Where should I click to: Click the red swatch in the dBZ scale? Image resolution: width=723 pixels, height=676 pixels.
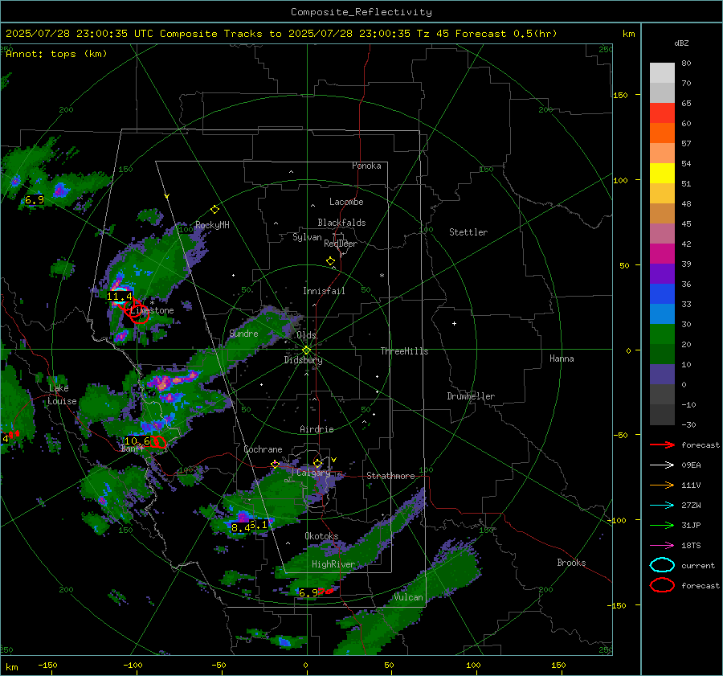[662, 113]
